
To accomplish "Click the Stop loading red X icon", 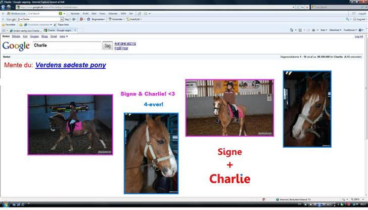I will pos(307,7).
